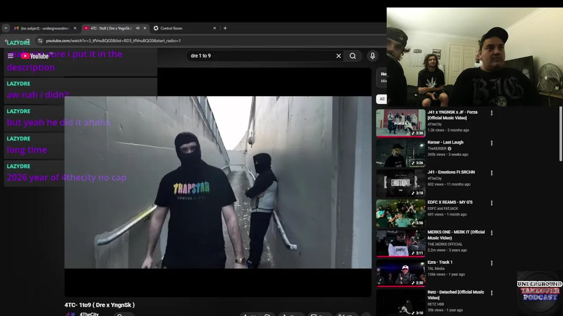Focus the browser address bar URL
Screen dimensions: 563x316
(113, 41)
